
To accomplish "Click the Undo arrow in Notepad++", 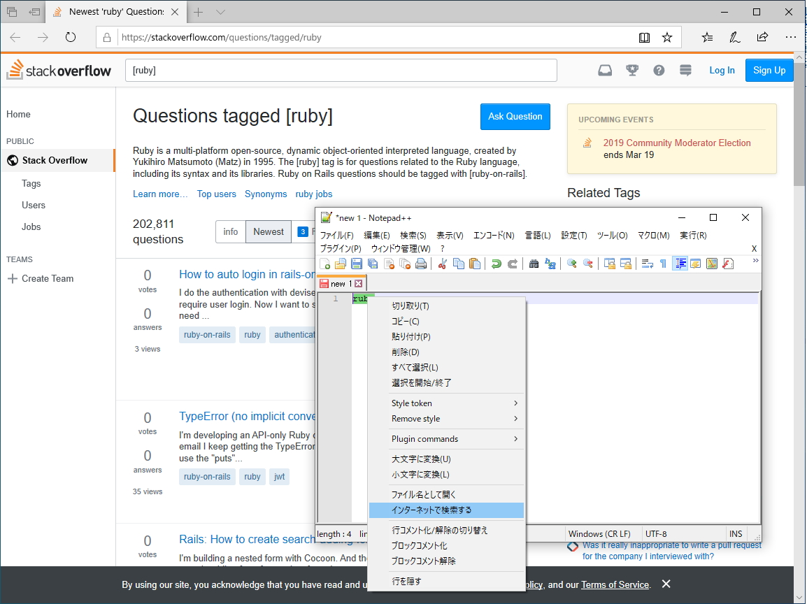I will 497,264.
